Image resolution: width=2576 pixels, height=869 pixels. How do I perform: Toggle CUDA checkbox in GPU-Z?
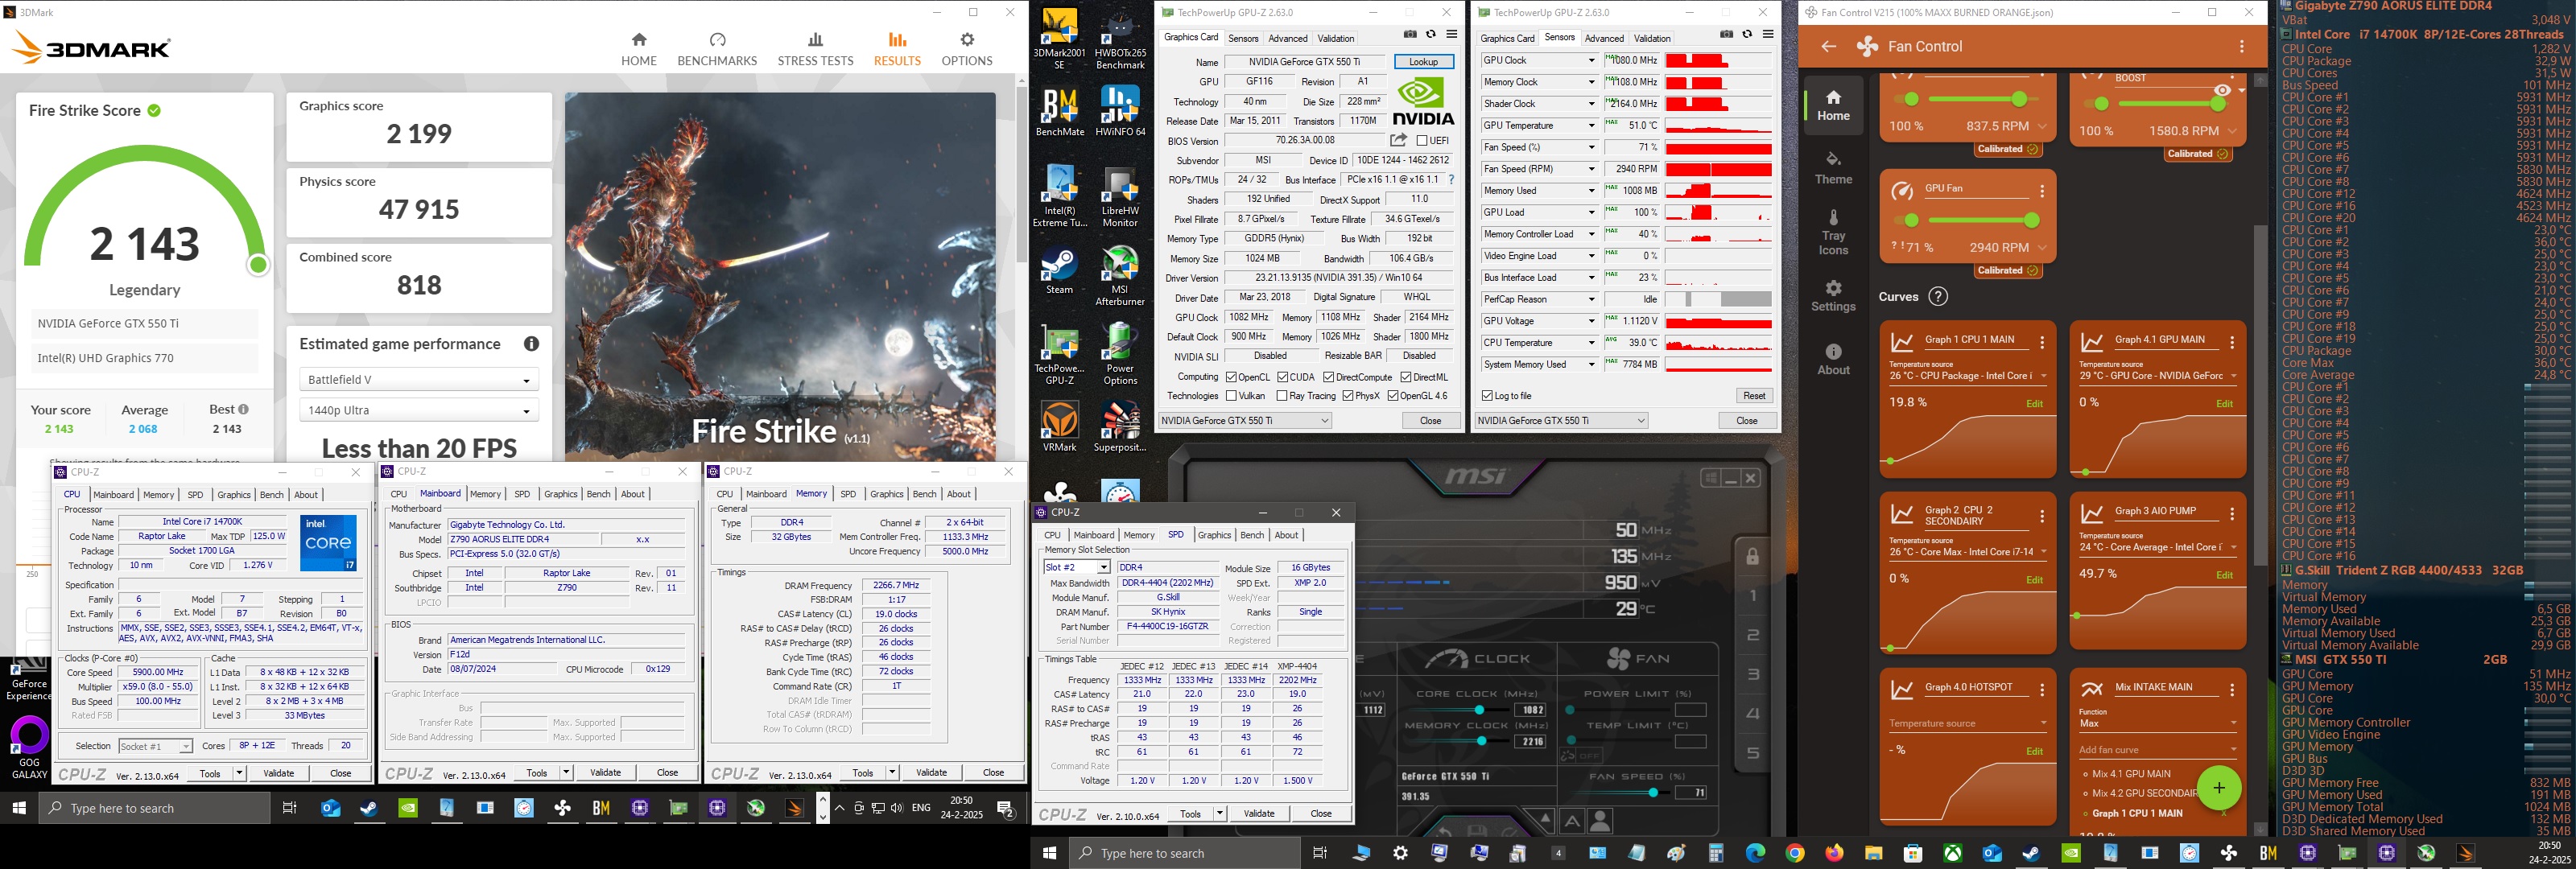(x=1283, y=377)
